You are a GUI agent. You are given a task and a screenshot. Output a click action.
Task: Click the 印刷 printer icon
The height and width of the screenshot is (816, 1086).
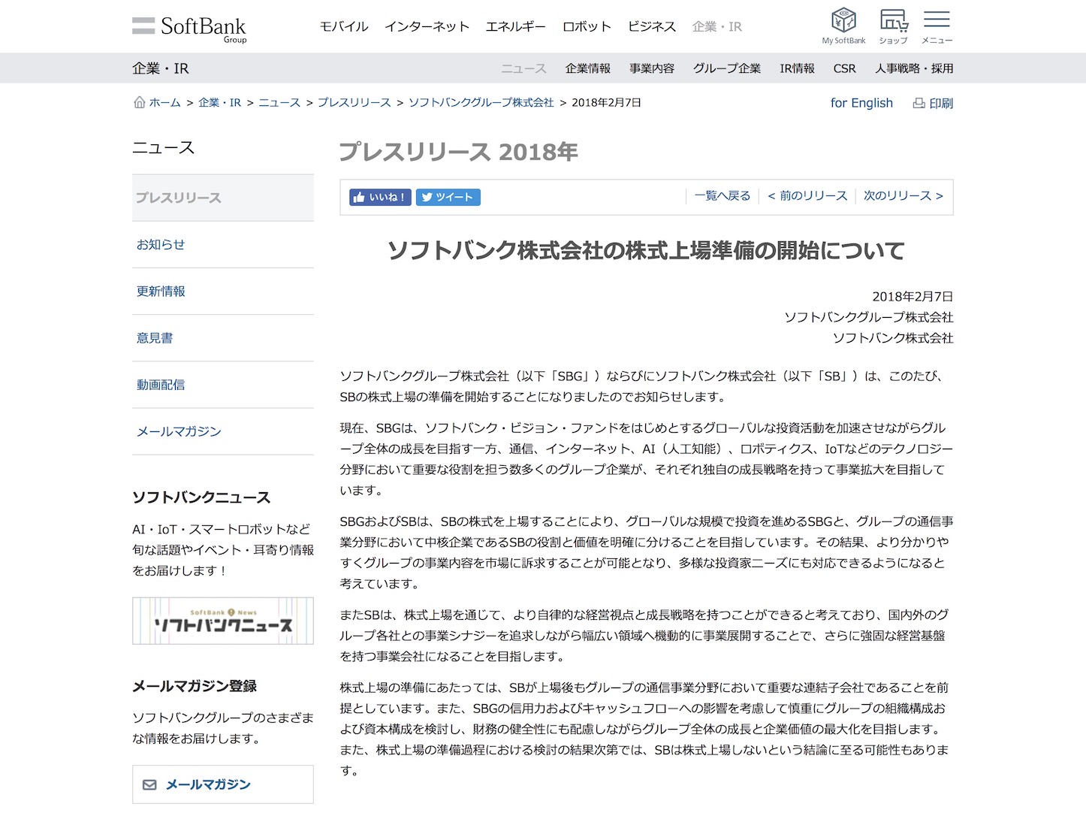pyautogui.click(x=919, y=103)
